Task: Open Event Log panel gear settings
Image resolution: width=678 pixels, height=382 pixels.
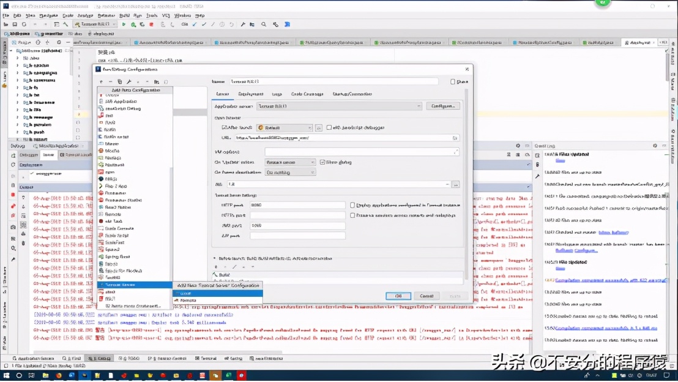Action: (655, 146)
